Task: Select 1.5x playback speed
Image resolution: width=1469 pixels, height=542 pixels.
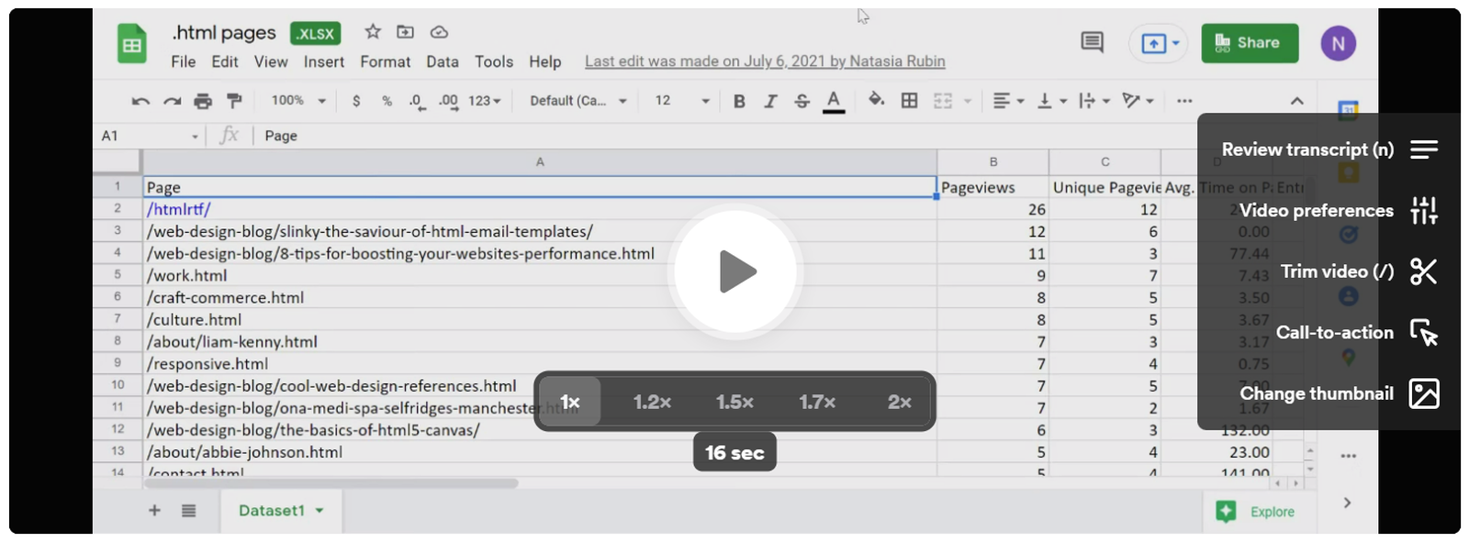Action: [734, 402]
